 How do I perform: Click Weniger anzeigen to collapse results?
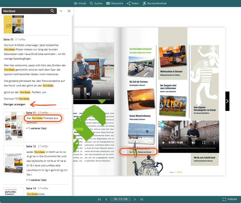14,104
